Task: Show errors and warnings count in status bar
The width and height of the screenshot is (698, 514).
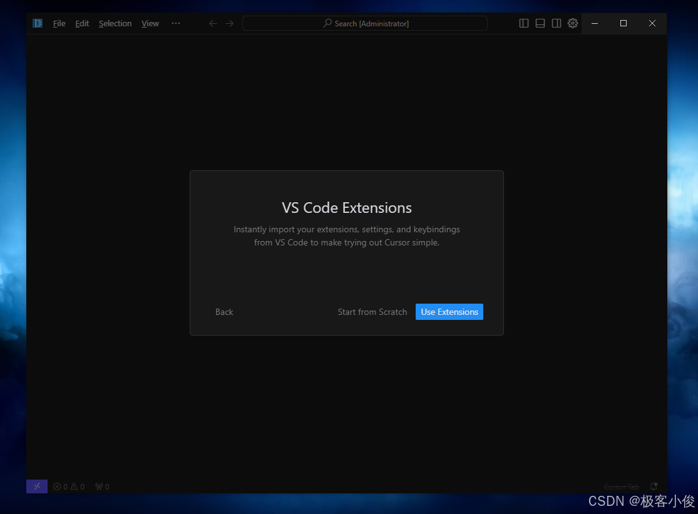Action: point(69,486)
